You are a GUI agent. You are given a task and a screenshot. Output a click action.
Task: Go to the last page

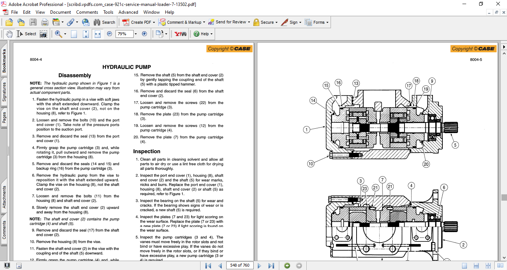pos(271,266)
